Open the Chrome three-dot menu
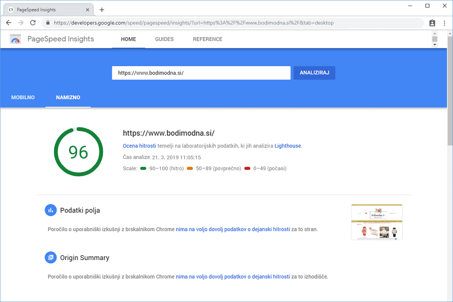This screenshot has width=453, height=302. pos(444,23)
